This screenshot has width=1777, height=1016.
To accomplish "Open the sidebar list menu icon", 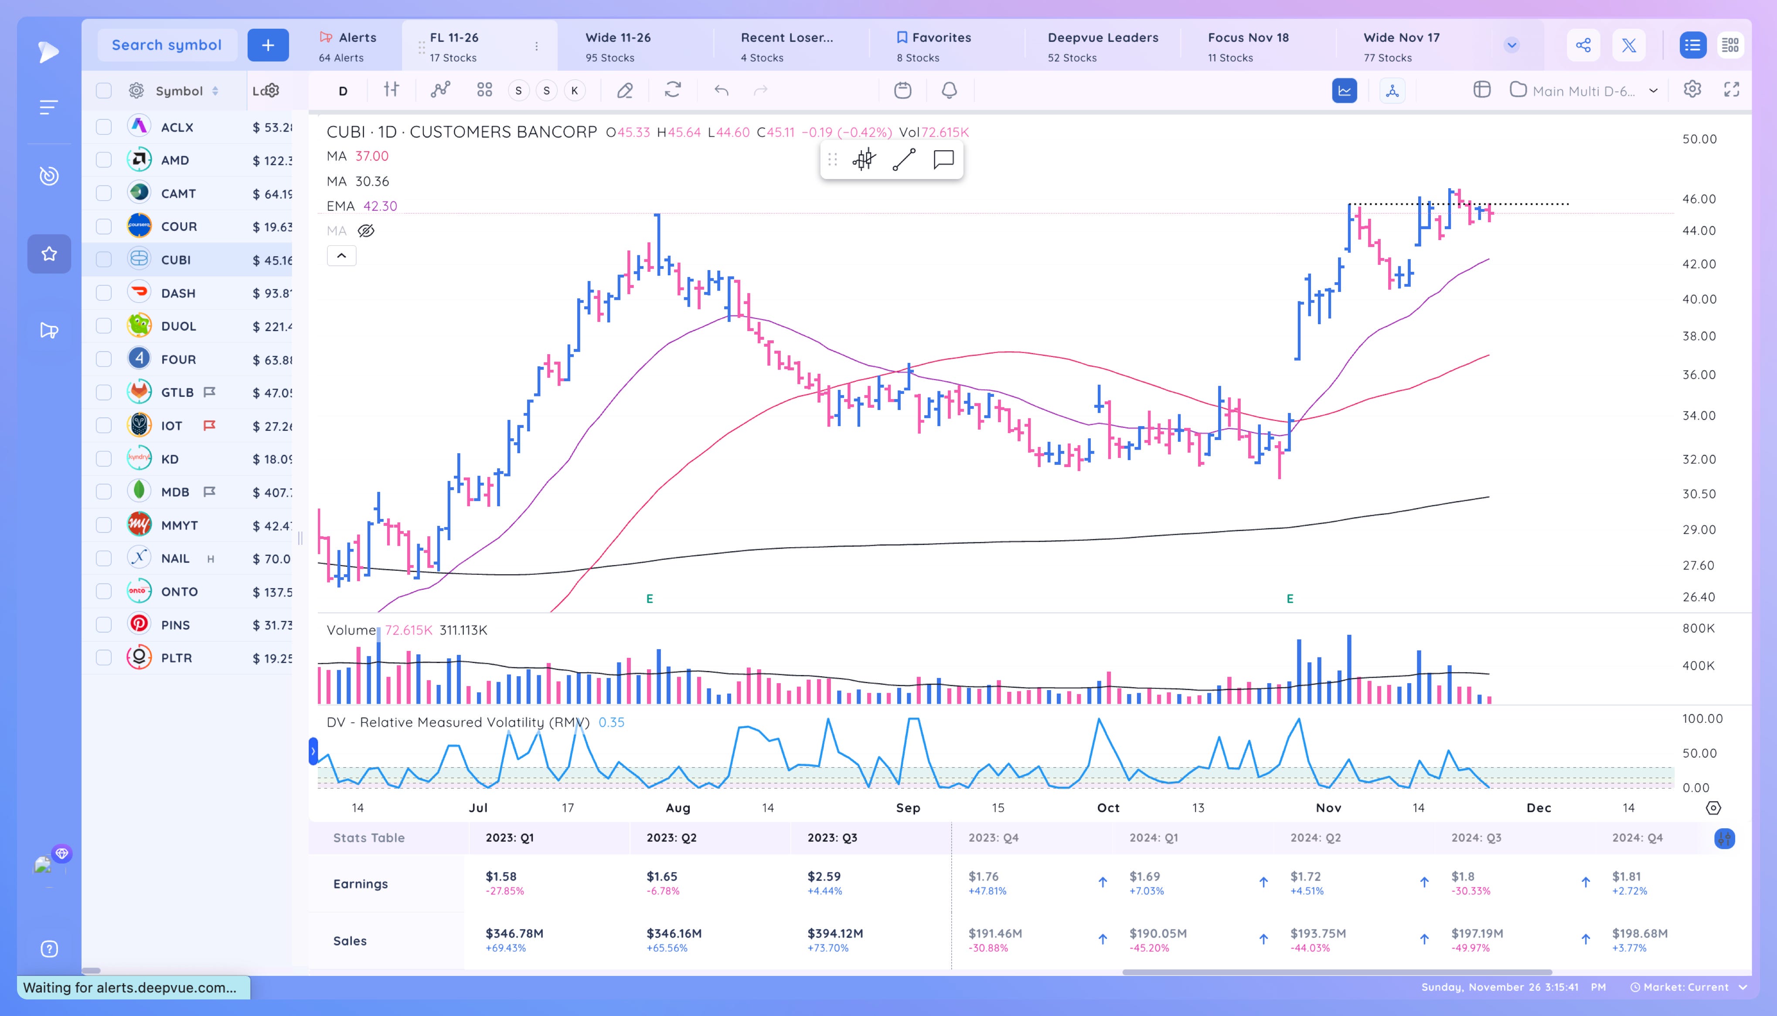I will pyautogui.click(x=48, y=108).
